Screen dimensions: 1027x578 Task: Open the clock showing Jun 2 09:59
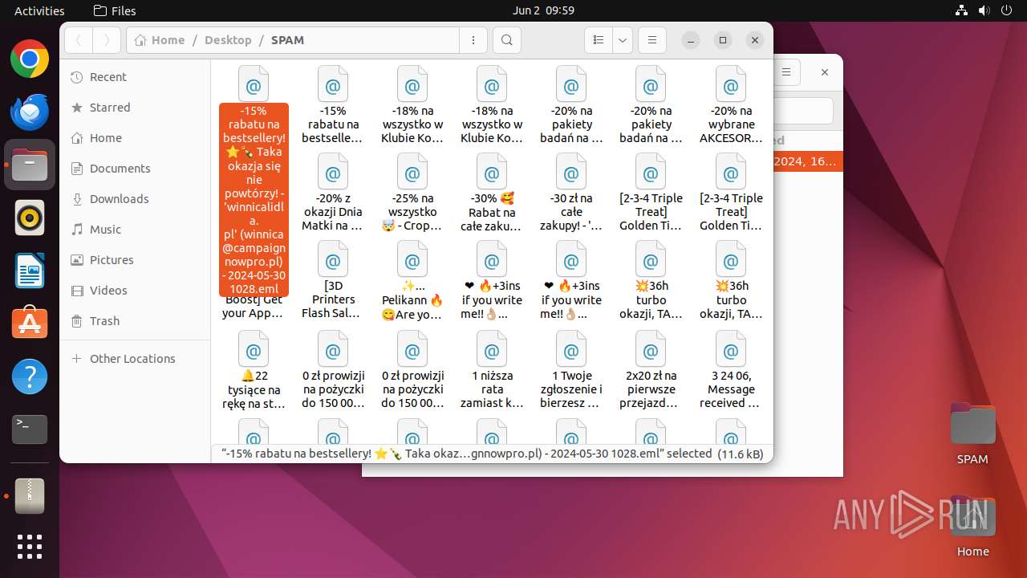point(543,10)
